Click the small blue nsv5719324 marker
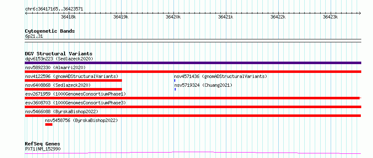The height and width of the screenshot is (158, 373). coord(175,89)
